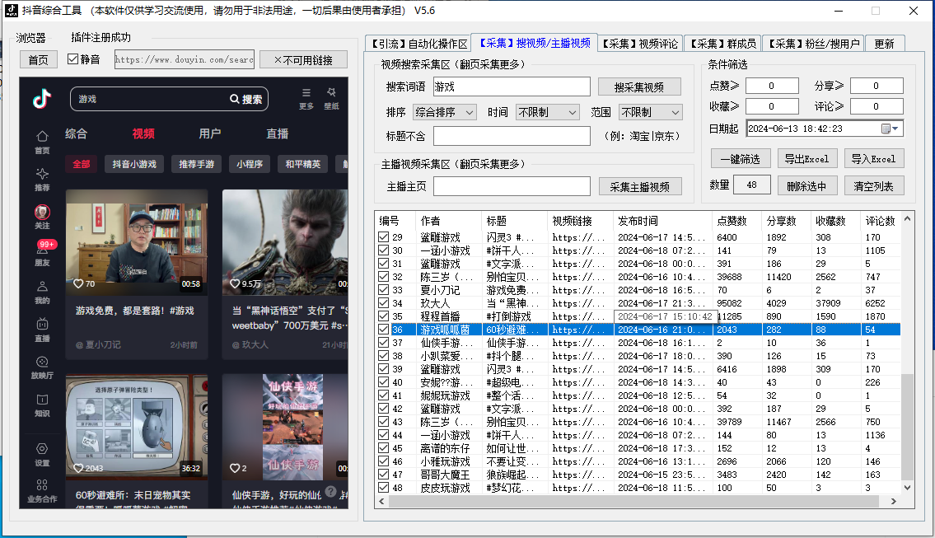Uncheck the checkbox for row 32
This screenshot has width=935, height=538.
tap(383, 277)
